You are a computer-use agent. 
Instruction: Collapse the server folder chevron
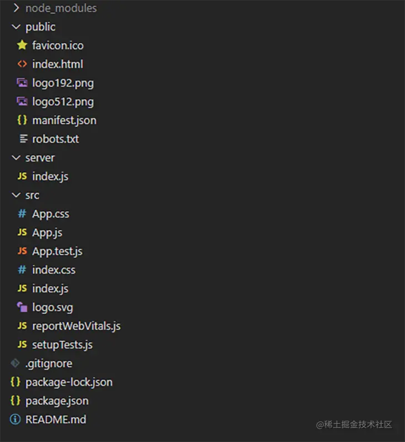(16, 158)
